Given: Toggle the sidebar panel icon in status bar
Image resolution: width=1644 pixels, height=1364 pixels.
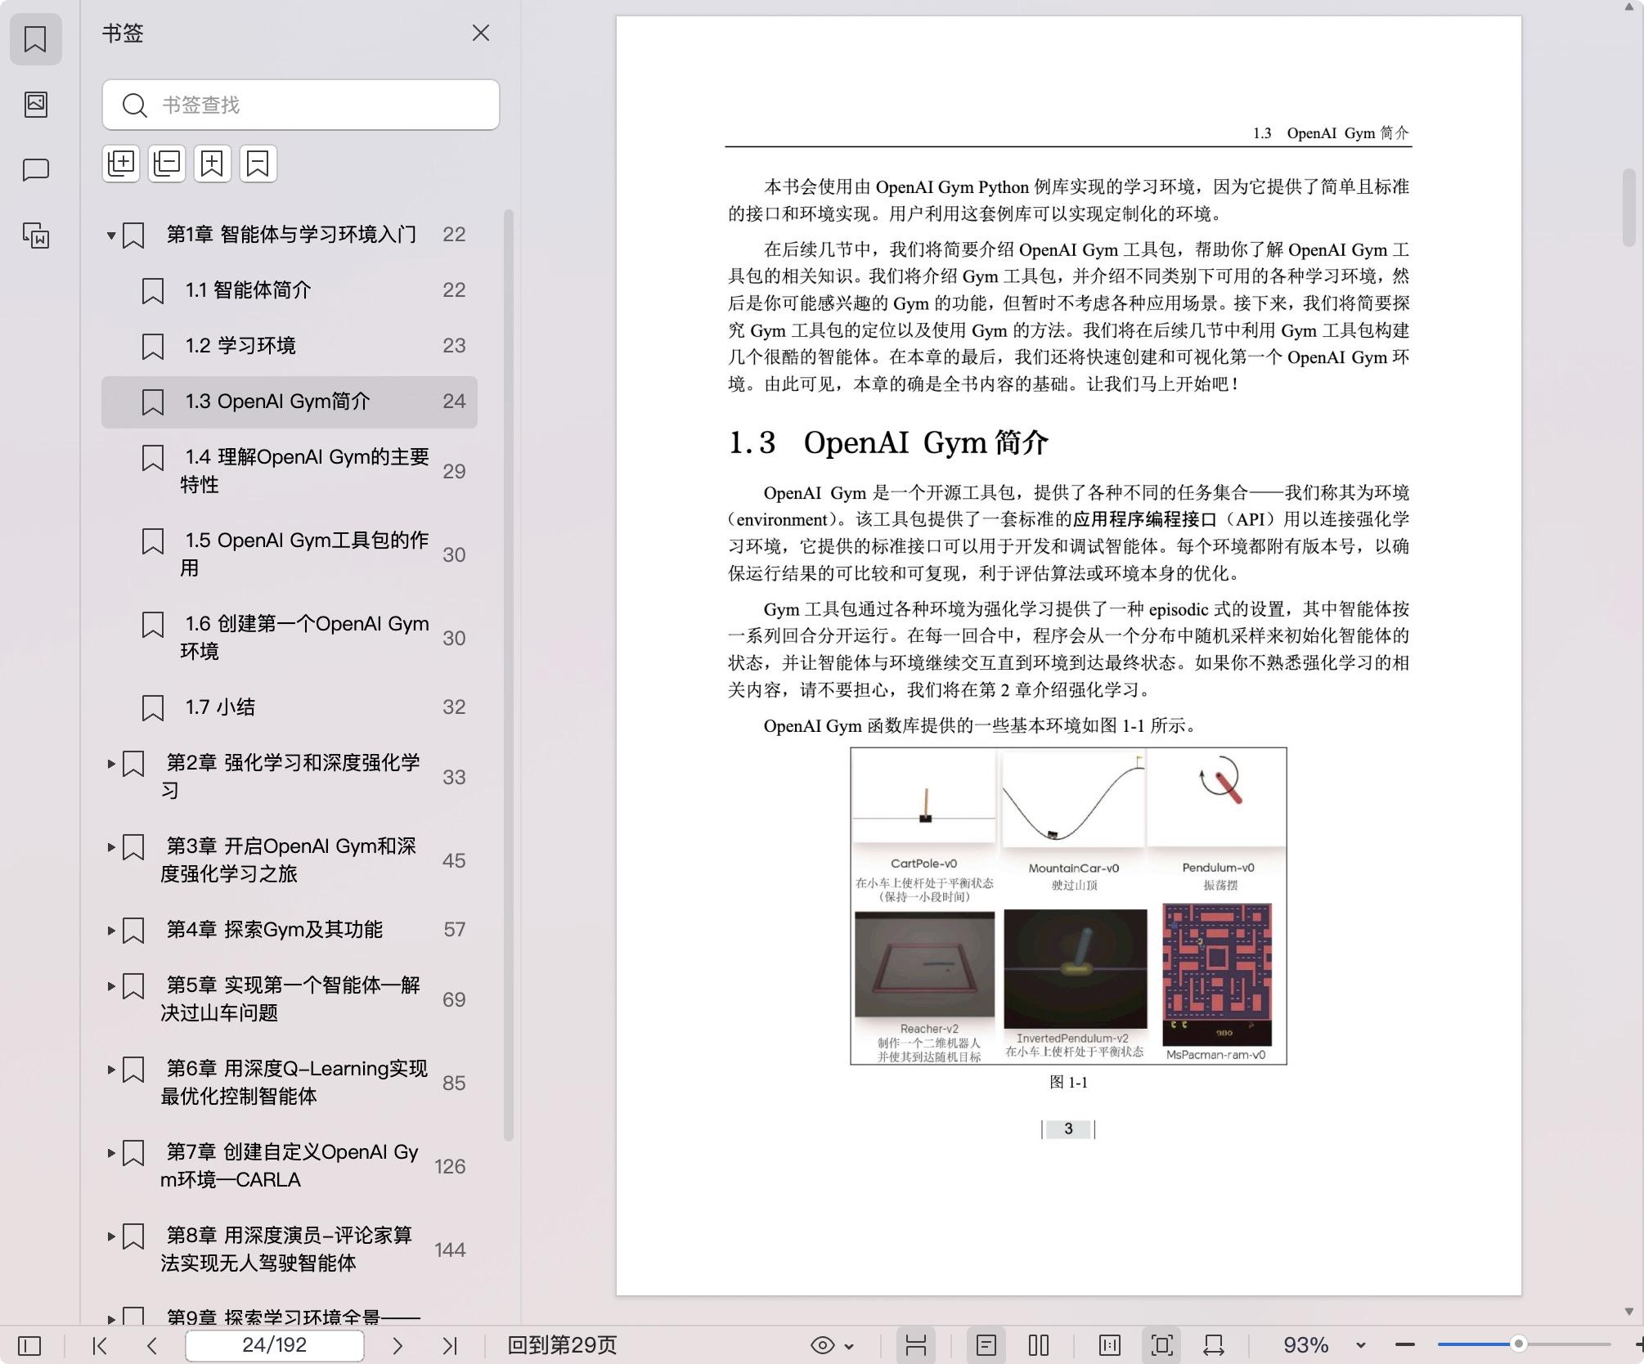Looking at the screenshot, I should click(29, 1346).
